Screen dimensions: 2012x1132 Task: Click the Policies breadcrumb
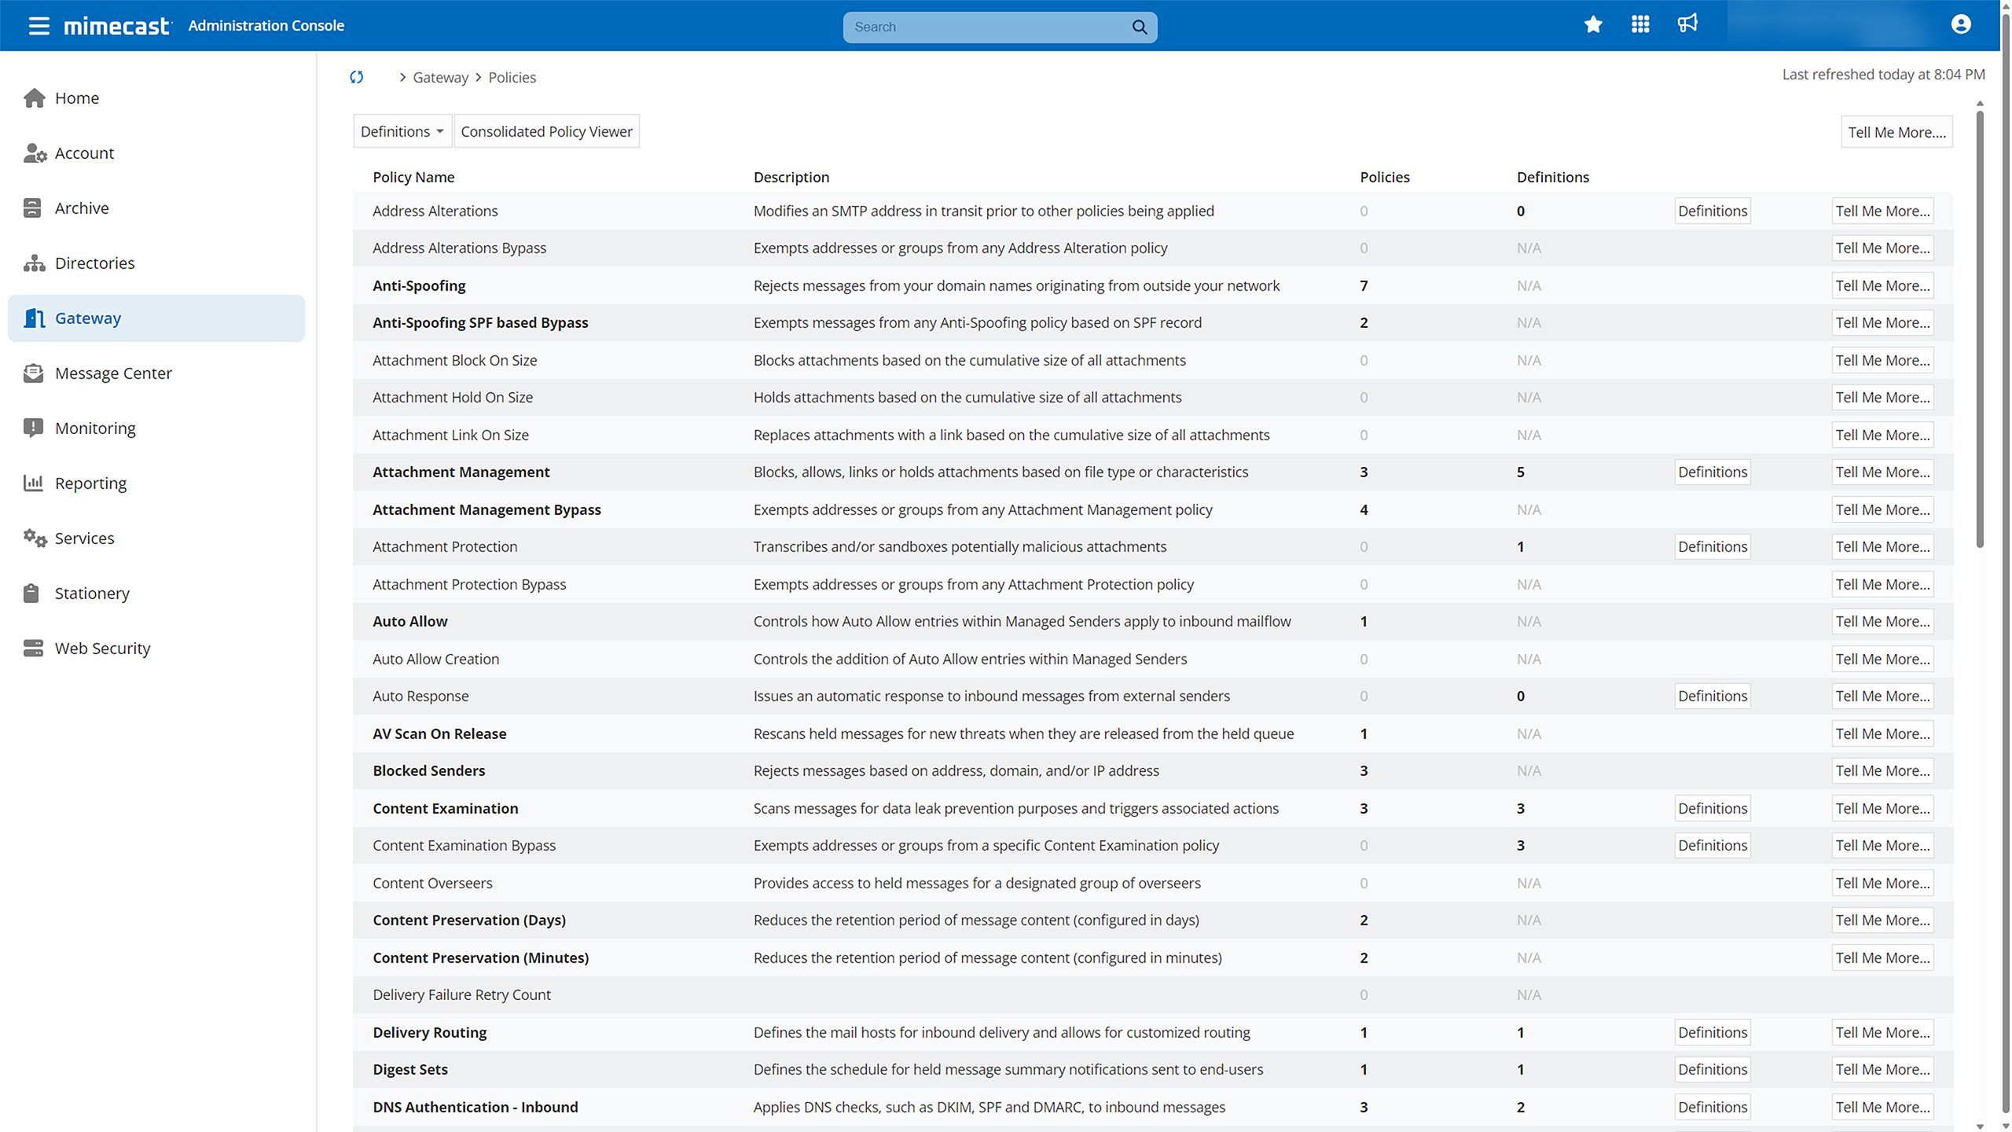point(512,77)
